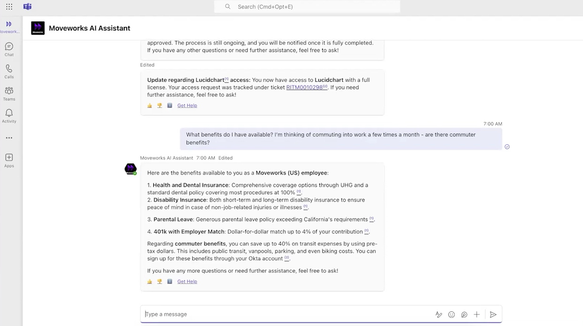Open the emoji picker in compose box

tap(451, 315)
